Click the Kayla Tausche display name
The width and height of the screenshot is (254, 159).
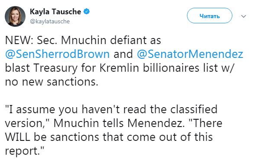point(55,12)
